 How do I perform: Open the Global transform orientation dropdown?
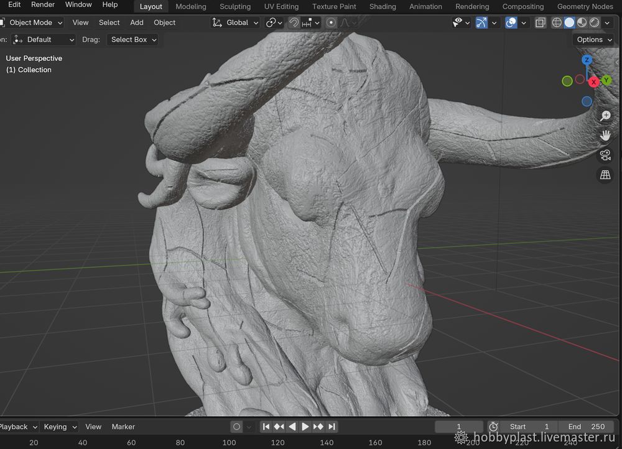tap(235, 22)
